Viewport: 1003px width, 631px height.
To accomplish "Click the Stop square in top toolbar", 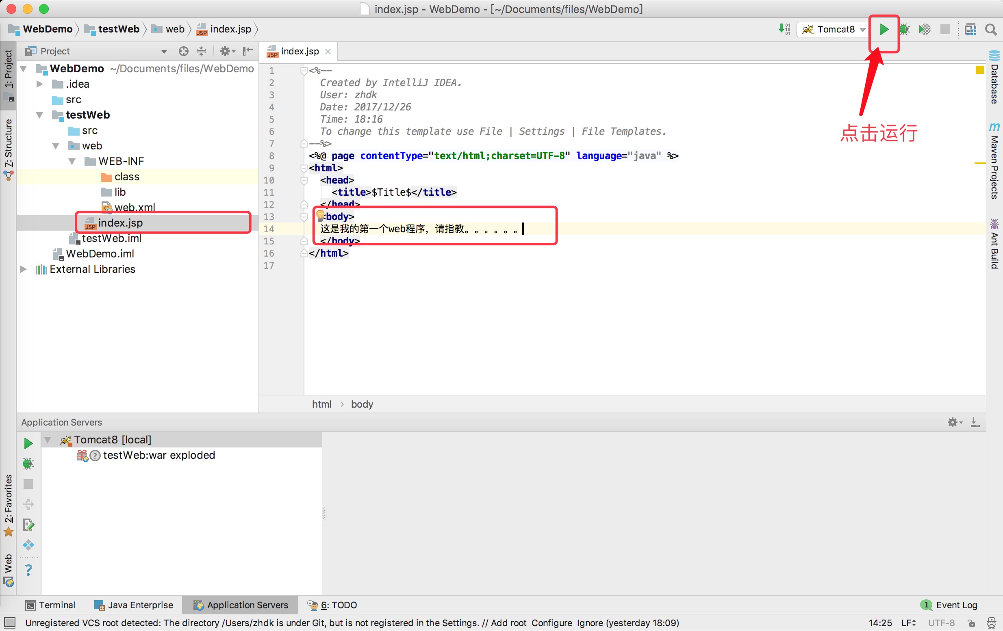I will (945, 29).
